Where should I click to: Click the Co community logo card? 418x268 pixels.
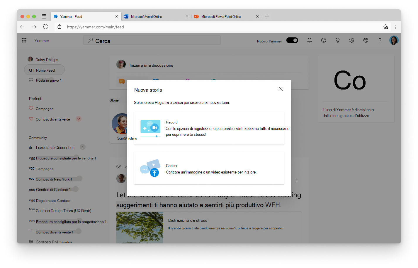[x=350, y=80]
